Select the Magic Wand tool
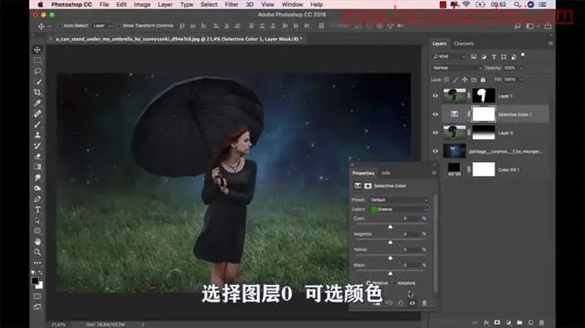The height and width of the screenshot is (328, 585). click(x=37, y=81)
